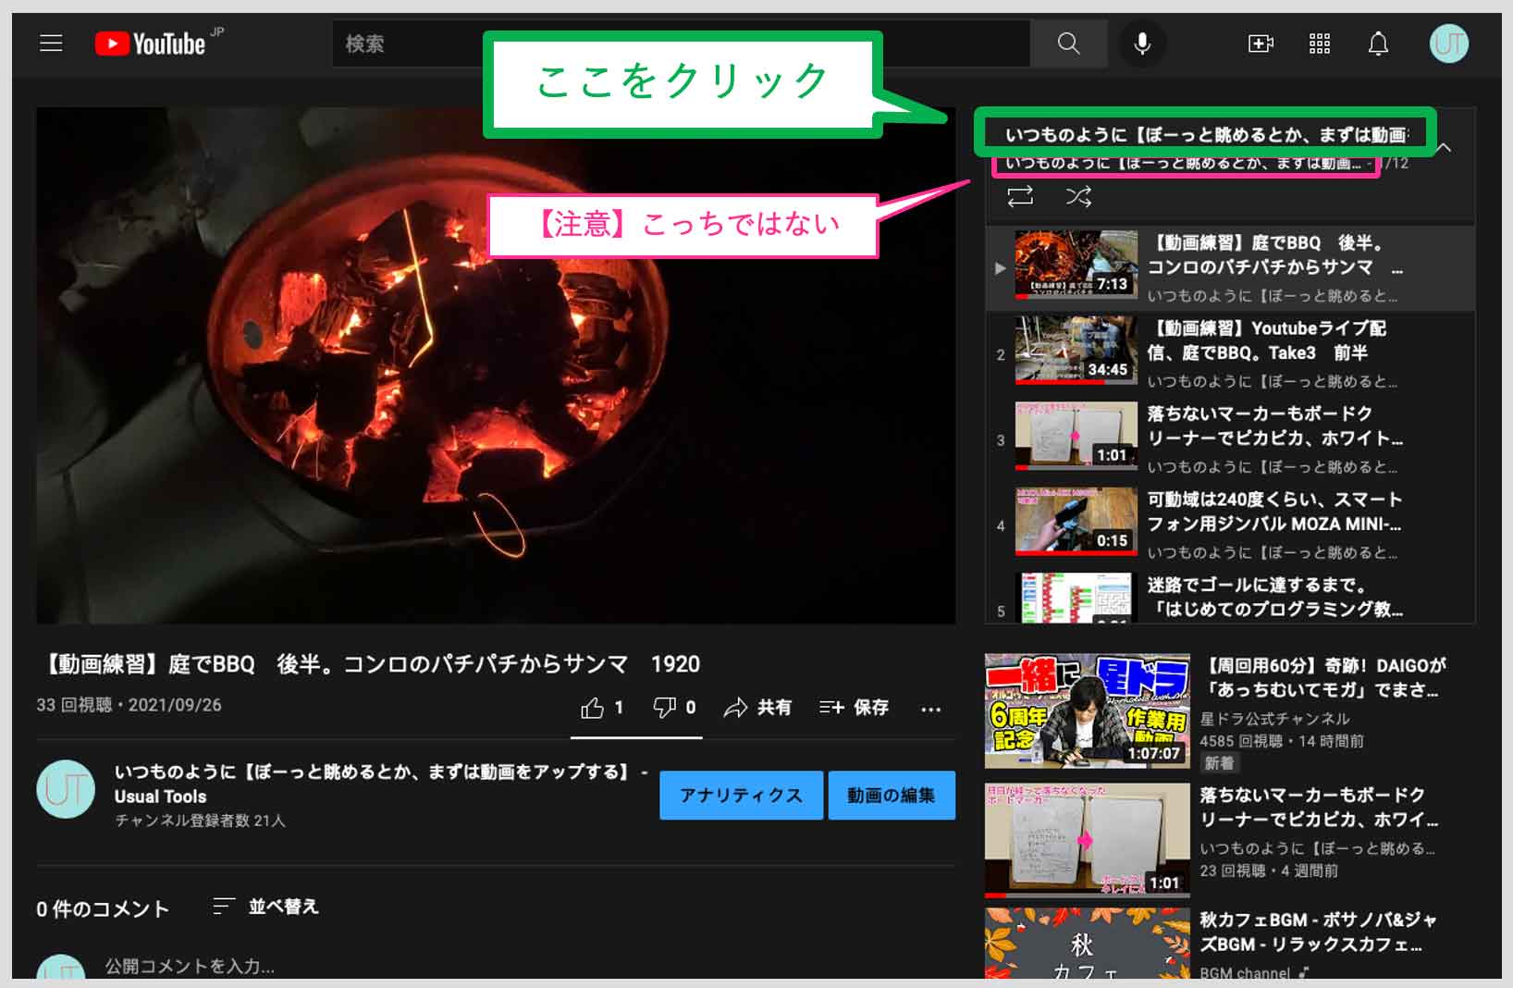Click the YouTube logo

151,43
